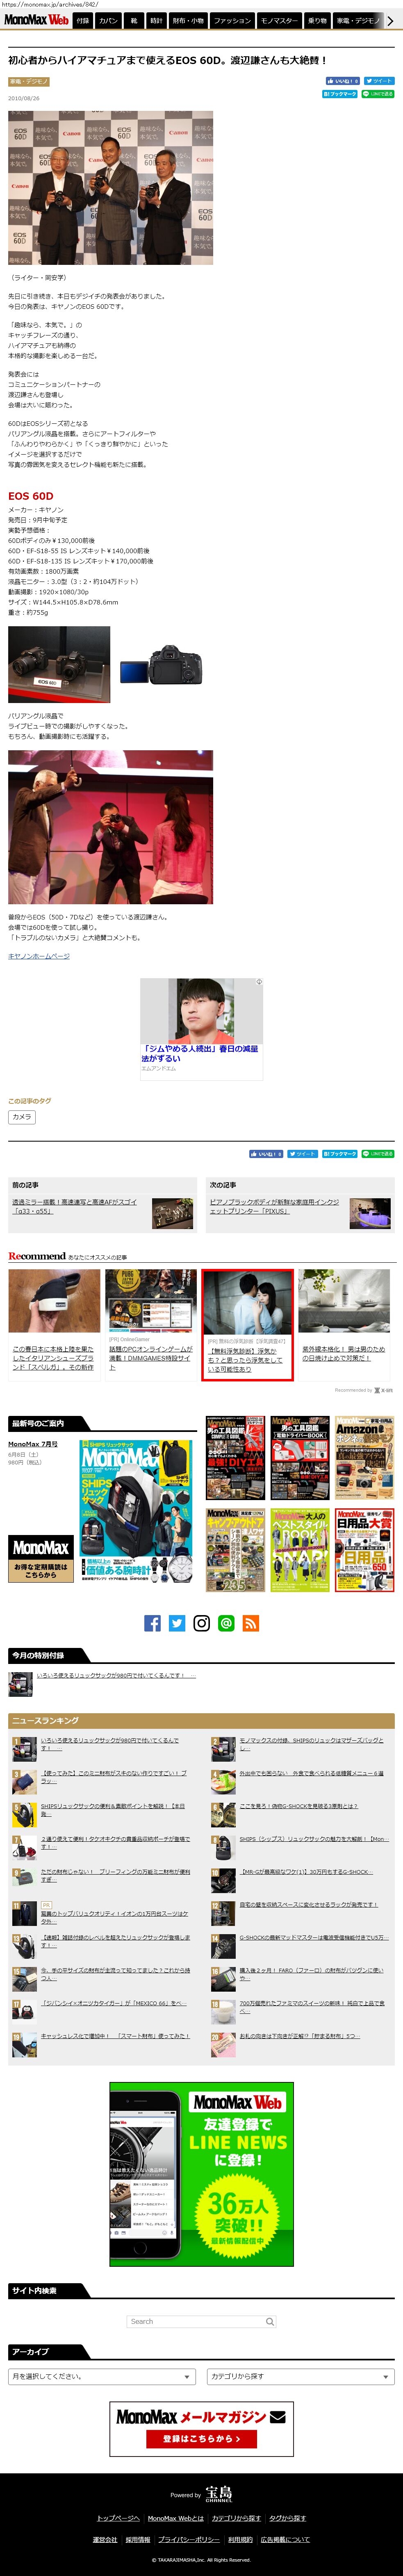
Task: Open the ここを見ろ偽物G-SHOCK ranking article
Action: click(x=298, y=1806)
